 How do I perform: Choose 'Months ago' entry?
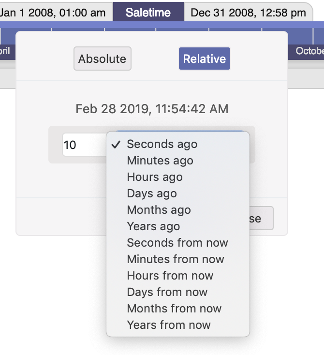(159, 210)
